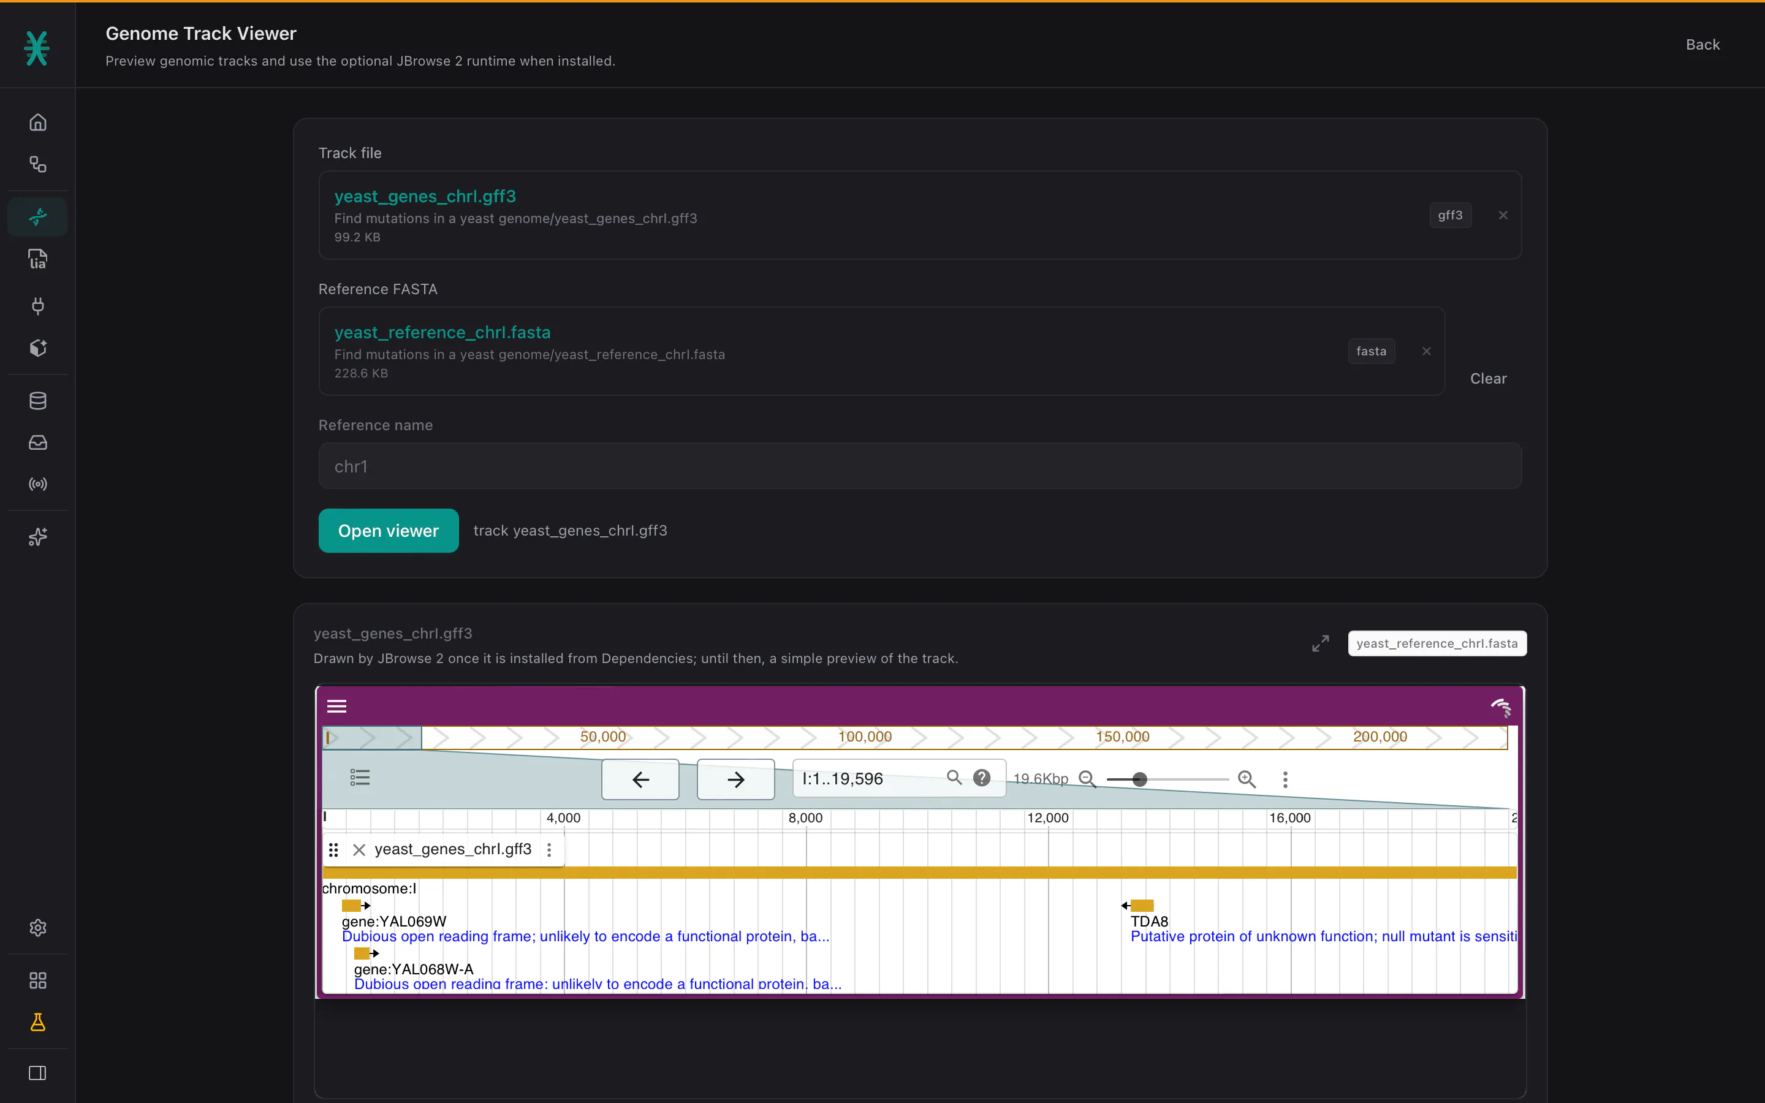Open the JBrowse search help icon

click(x=982, y=778)
